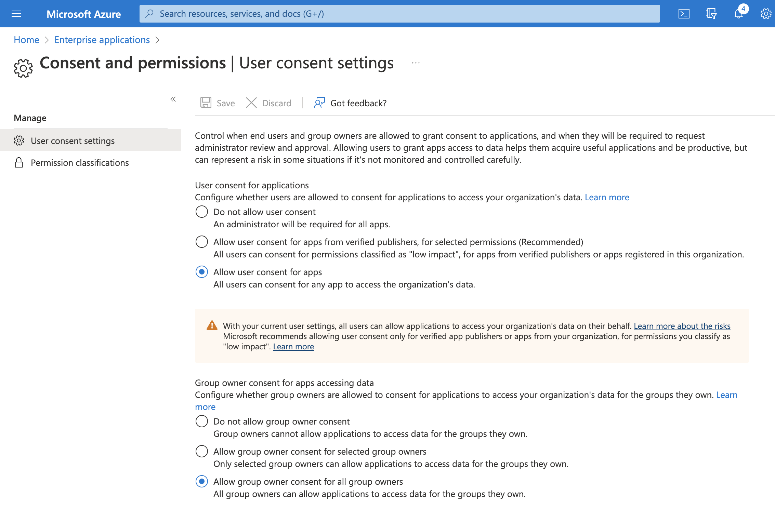Select Do not allow group owner consent
This screenshot has height=523, width=775.
(x=202, y=421)
